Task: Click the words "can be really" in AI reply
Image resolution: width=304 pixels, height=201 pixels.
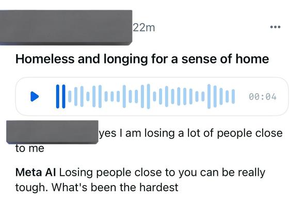Action: point(232,173)
